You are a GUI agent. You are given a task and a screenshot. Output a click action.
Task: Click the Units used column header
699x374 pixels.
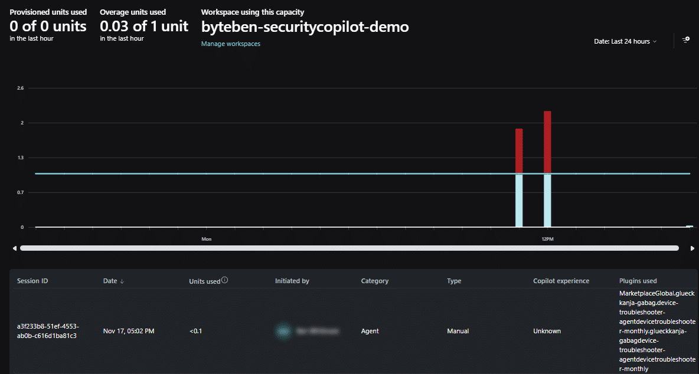pyautogui.click(x=204, y=281)
